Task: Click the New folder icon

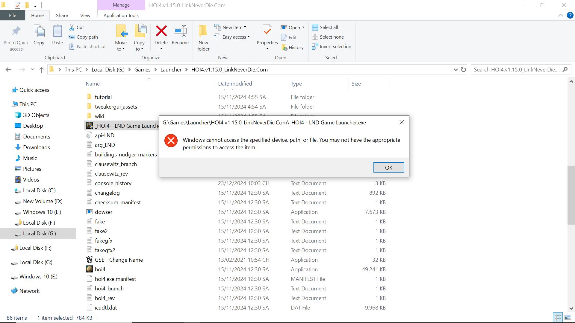Action: pyautogui.click(x=203, y=31)
